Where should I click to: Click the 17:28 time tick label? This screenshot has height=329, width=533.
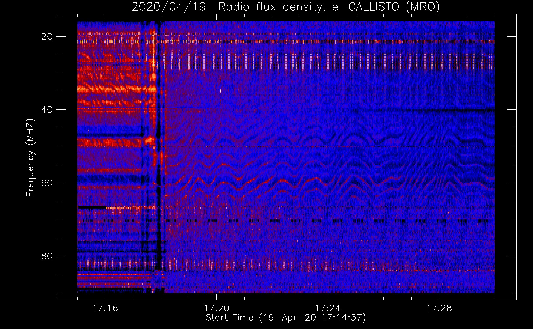point(439,308)
